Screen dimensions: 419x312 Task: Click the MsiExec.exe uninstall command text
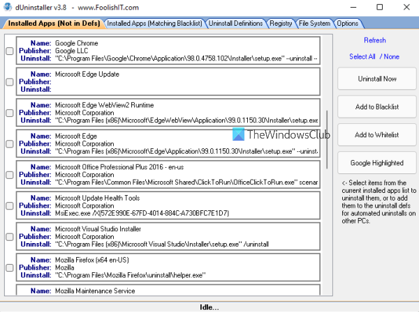tap(142, 213)
